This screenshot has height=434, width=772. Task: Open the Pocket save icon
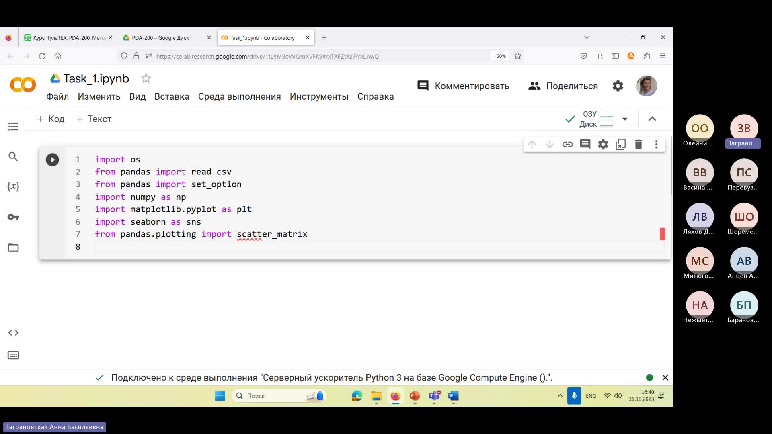pos(584,56)
